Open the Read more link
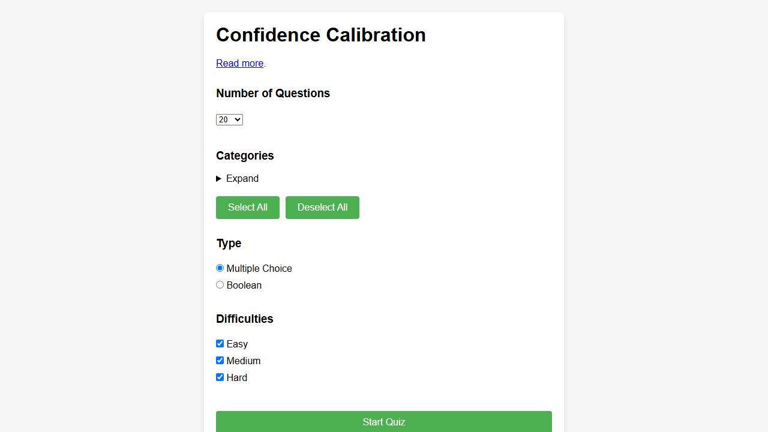This screenshot has height=432, width=768. click(240, 64)
